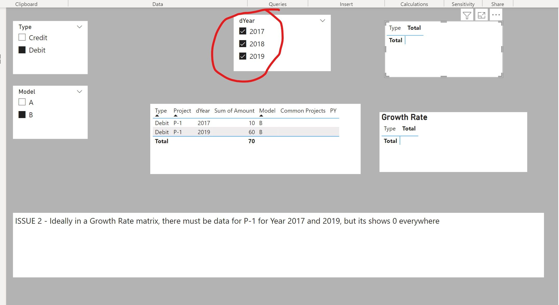559x305 pixels.
Task: Select the Calculations ribbon group label
Action: pos(414,4)
